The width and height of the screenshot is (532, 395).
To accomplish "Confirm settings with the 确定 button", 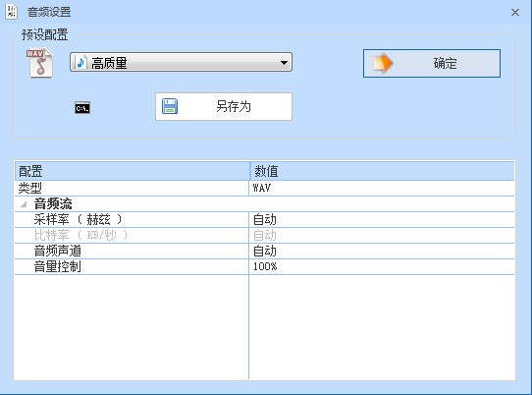I will [x=432, y=63].
